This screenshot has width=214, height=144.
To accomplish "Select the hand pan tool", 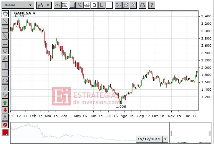I will pos(5,14).
